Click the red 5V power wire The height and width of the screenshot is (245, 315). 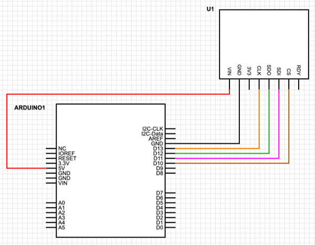(x=7, y=131)
